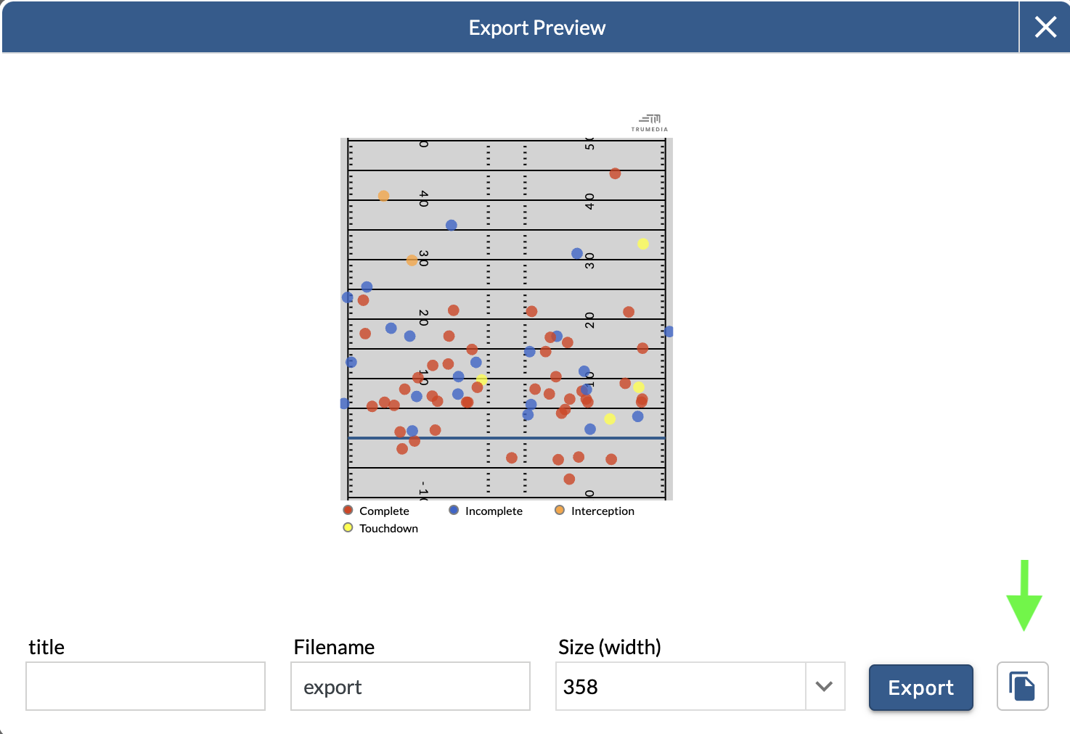Click the copy to clipboard icon

pyautogui.click(x=1022, y=686)
